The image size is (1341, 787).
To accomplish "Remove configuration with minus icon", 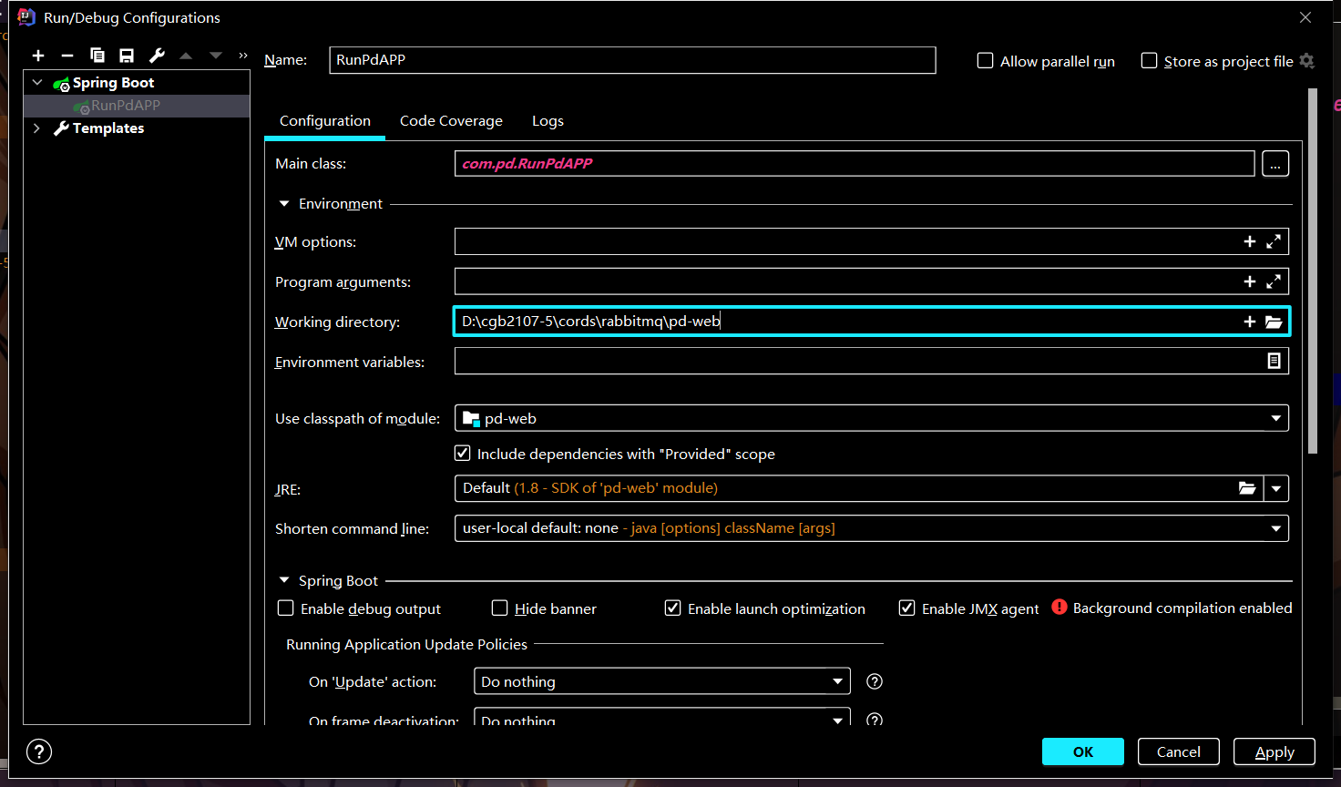I will tap(67, 56).
